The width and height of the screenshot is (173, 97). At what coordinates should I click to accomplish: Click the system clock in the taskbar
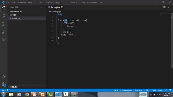[x=167, y=95]
